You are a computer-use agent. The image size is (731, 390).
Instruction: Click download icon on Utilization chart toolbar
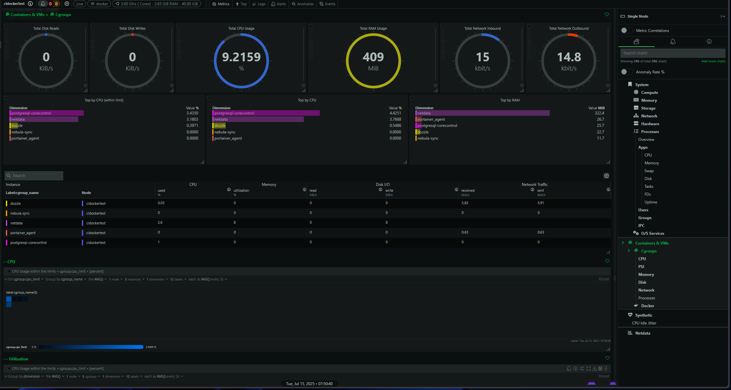pyautogui.click(x=594, y=368)
